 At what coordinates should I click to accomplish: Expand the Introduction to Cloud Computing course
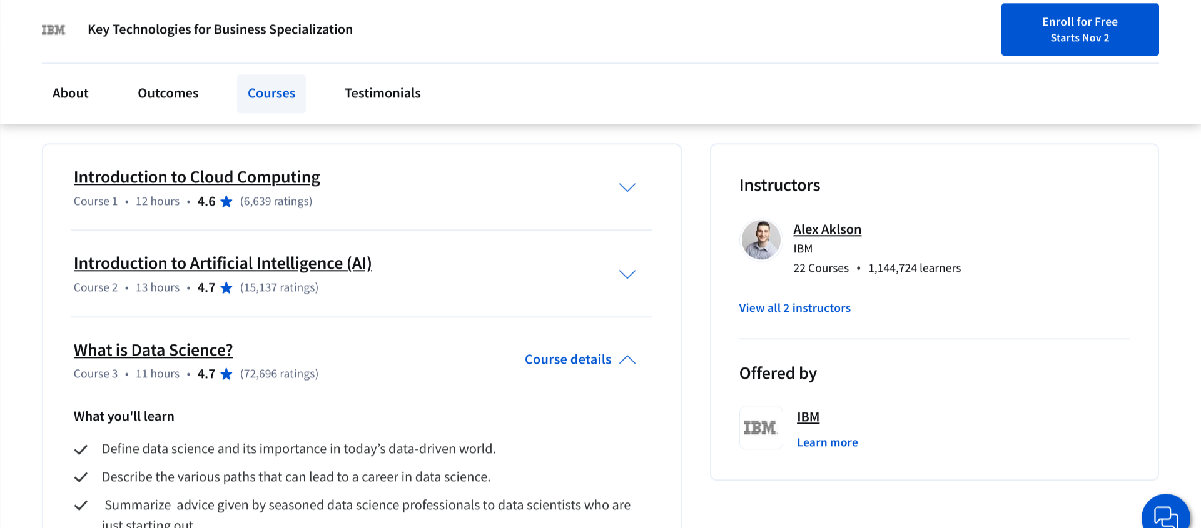[x=627, y=187]
